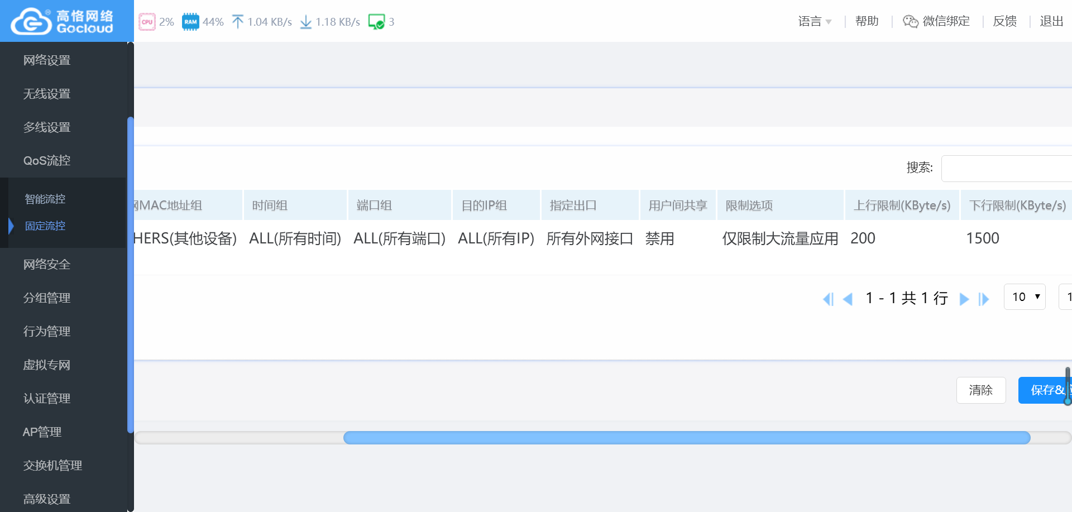Click the RAM usage icon

click(190, 22)
